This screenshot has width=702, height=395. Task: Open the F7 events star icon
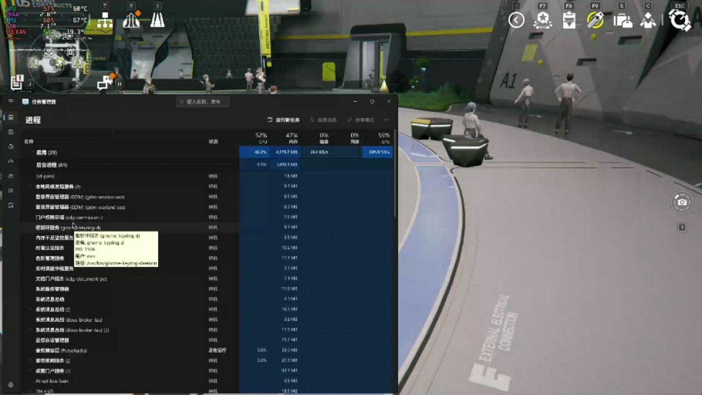(543, 20)
